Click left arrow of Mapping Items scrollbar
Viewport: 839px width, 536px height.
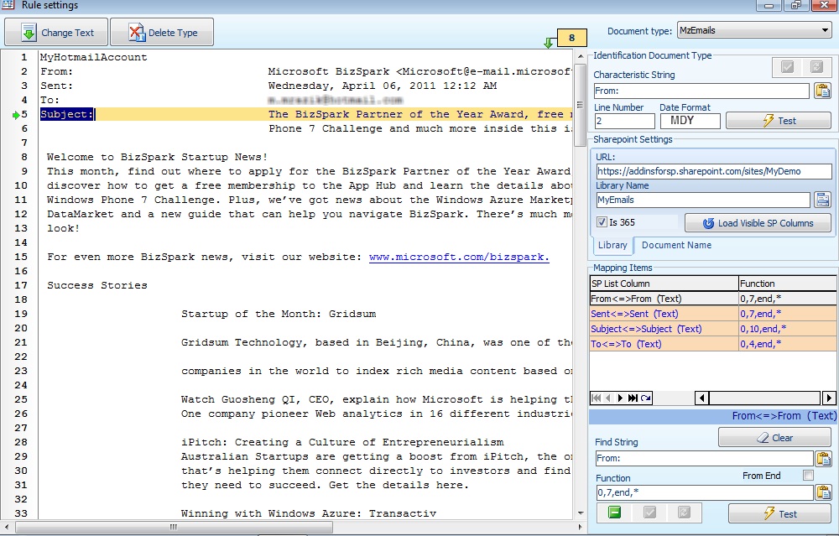pyautogui.click(x=702, y=398)
